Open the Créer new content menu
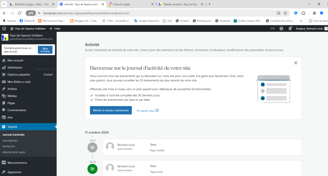The width and height of the screenshot is (328, 176). pos(55,28)
